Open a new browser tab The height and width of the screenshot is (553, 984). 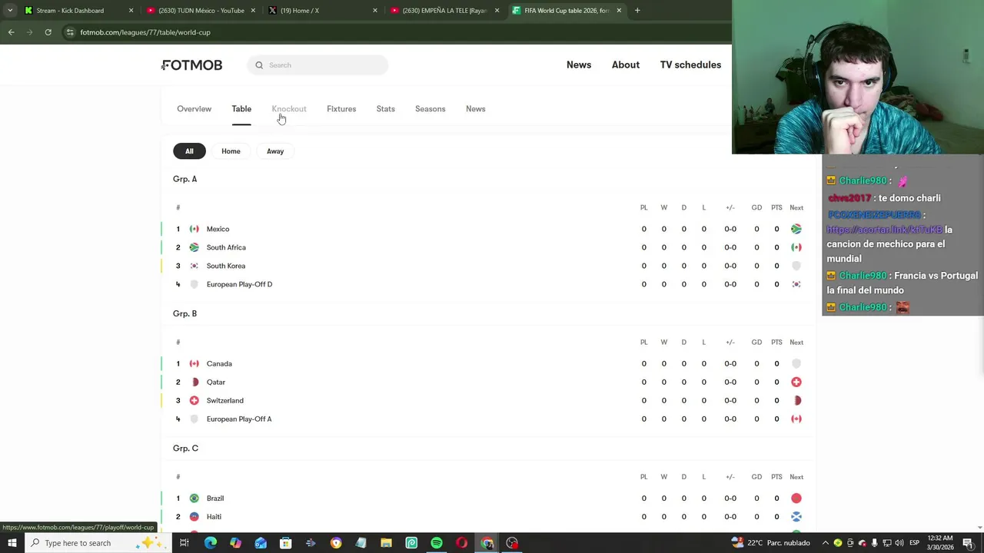click(637, 11)
